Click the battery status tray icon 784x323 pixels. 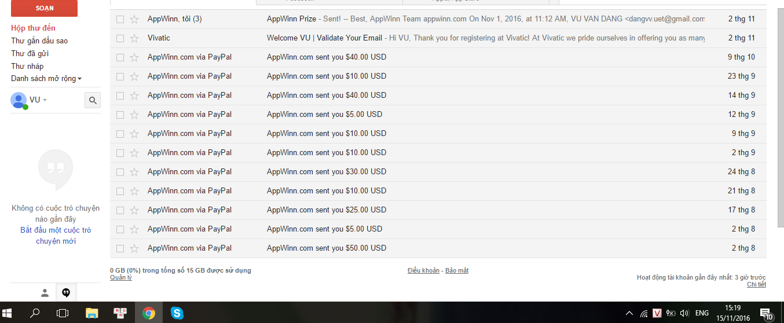coord(671,313)
